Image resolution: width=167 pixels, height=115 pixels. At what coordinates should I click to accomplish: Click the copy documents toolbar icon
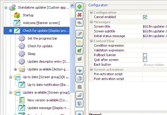79,78
